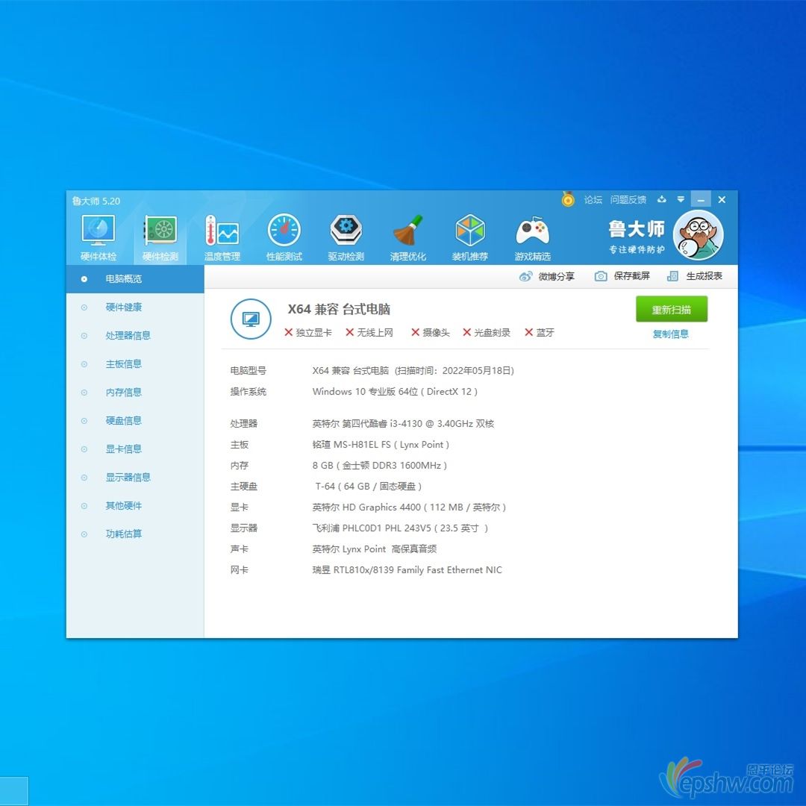Screen dimensions: 806x806
Task: Click the 操作系统 row label
Action: coord(249,392)
